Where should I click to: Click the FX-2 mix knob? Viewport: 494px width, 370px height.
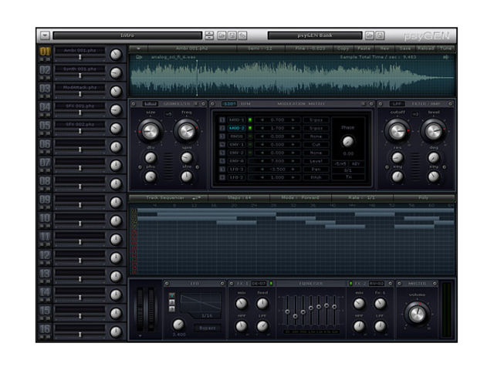point(359,304)
